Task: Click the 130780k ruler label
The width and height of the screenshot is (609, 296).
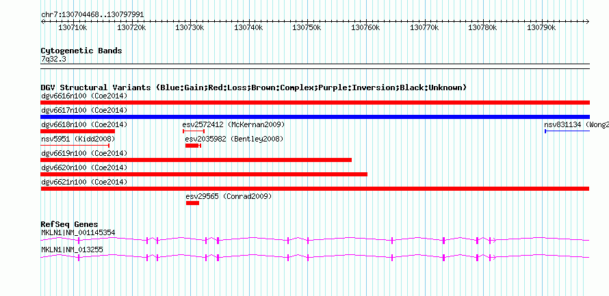Action: coord(483,28)
